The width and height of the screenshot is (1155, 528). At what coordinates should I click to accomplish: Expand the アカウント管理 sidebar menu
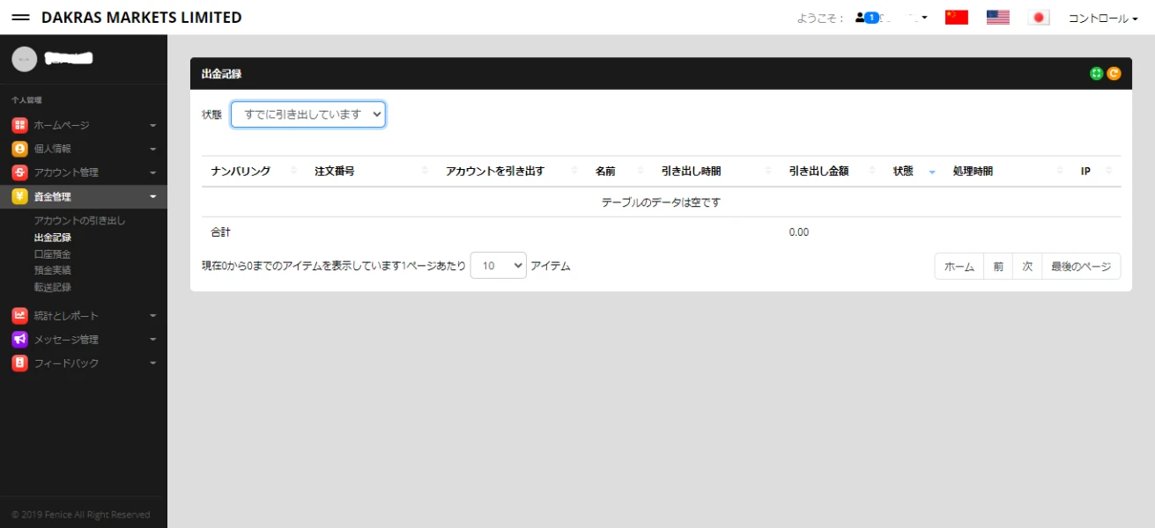(x=83, y=172)
